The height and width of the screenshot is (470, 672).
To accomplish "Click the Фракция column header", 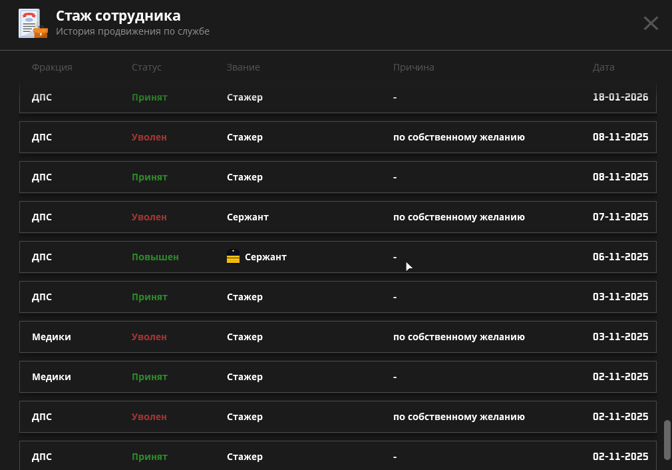I will click(52, 67).
